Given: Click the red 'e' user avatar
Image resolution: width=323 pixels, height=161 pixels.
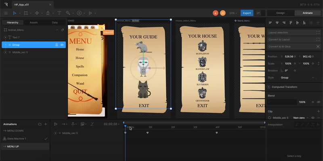Looking at the screenshot, I should click(216, 13).
